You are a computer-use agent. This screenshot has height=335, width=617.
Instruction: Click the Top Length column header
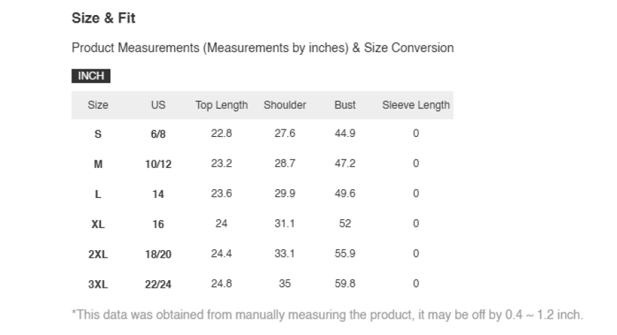221,105
